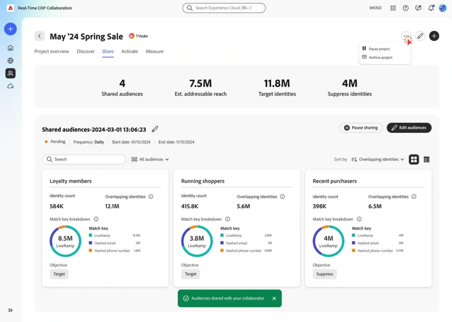Click the Frequency: Daily text

pyautogui.click(x=88, y=142)
